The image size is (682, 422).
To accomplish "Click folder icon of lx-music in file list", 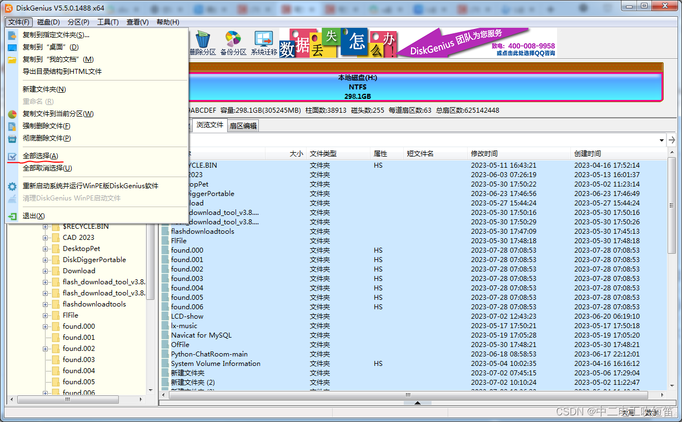I will [166, 326].
